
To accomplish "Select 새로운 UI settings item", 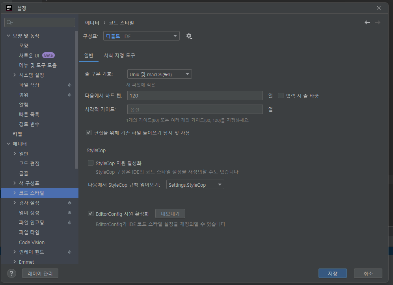I will point(29,55).
